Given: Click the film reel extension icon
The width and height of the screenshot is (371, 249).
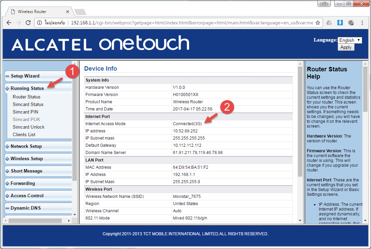Looking at the screenshot, I should coord(351,23).
